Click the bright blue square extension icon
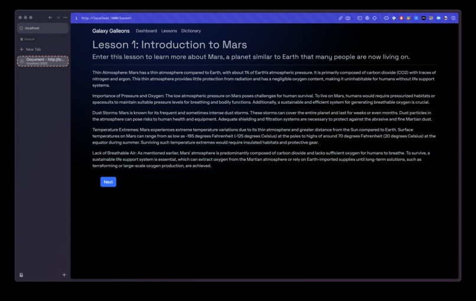This screenshot has height=301, width=476. (x=416, y=18)
